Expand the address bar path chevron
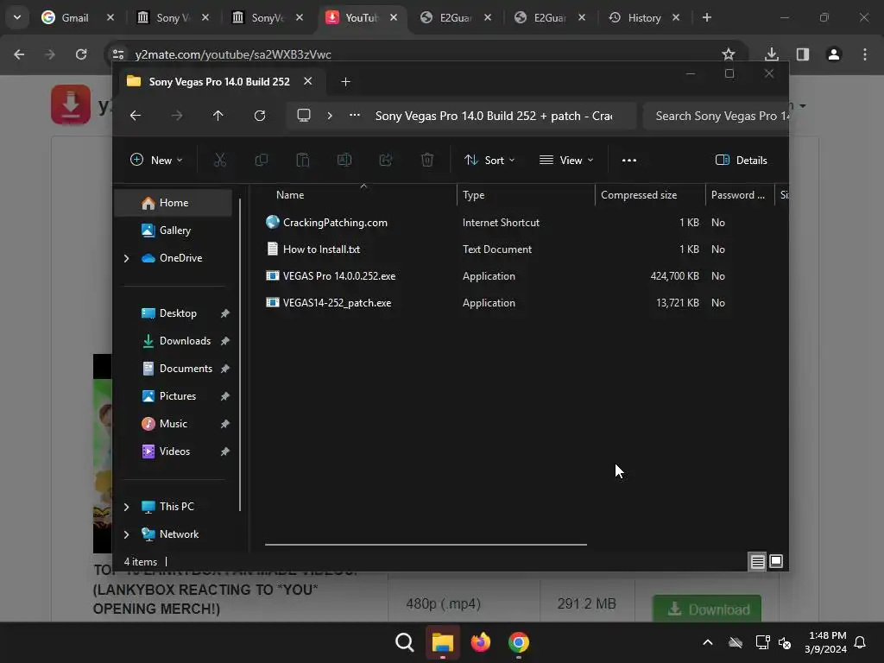Viewport: 884px width, 663px height. pyautogui.click(x=330, y=116)
